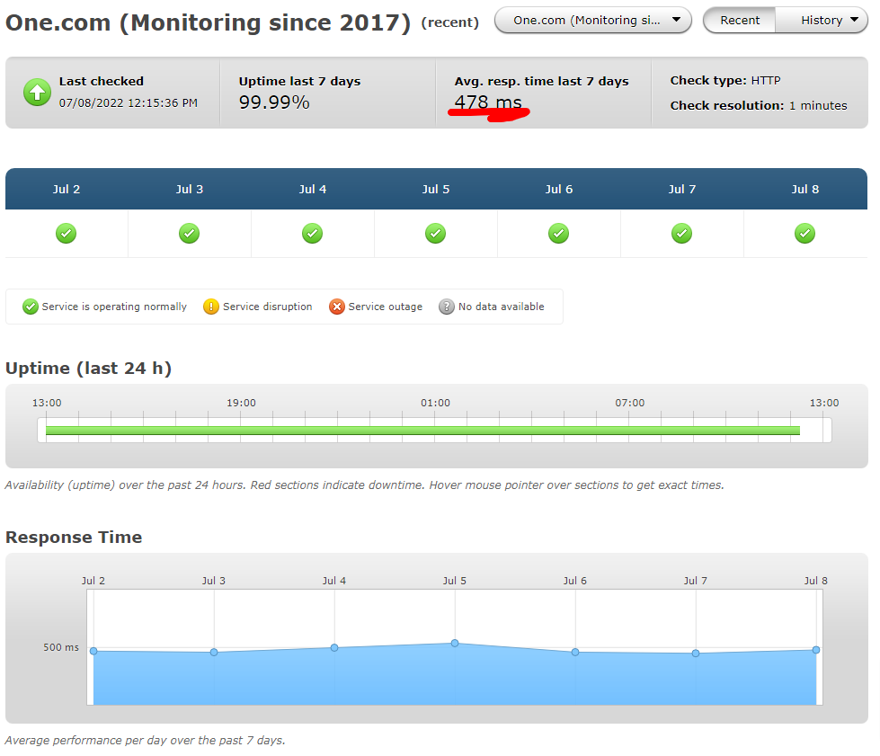The height and width of the screenshot is (756, 880).
Task: Click the 19:00 time label on uptime chart
Action: coord(241,403)
